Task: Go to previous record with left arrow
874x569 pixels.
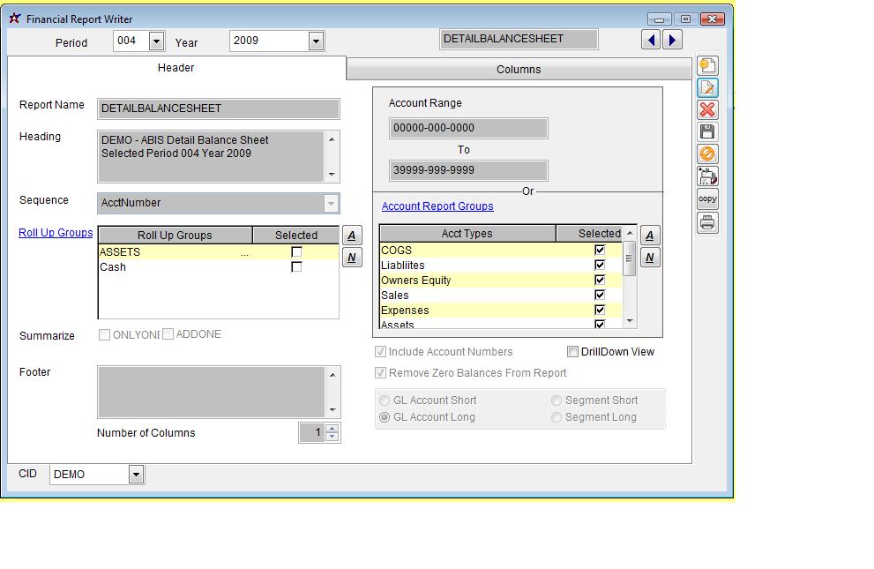Action: click(x=651, y=40)
